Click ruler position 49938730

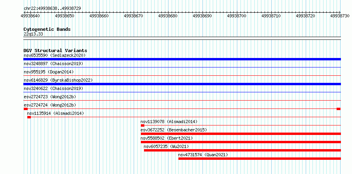coord(340,16)
